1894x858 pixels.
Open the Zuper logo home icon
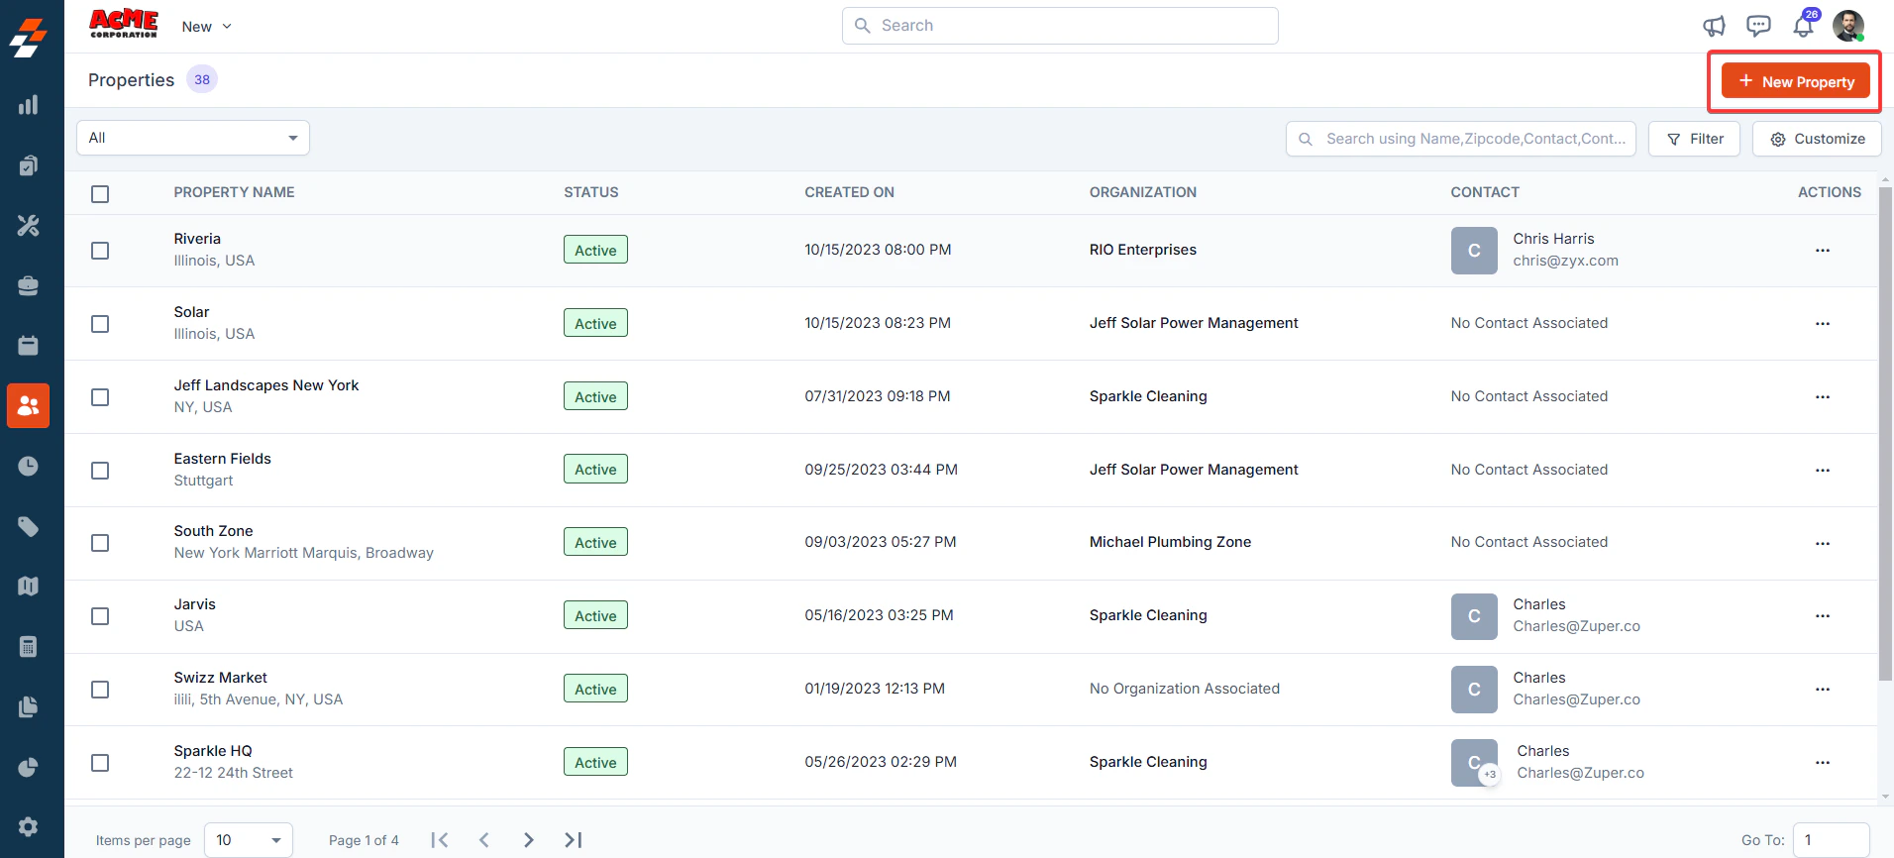click(x=28, y=37)
